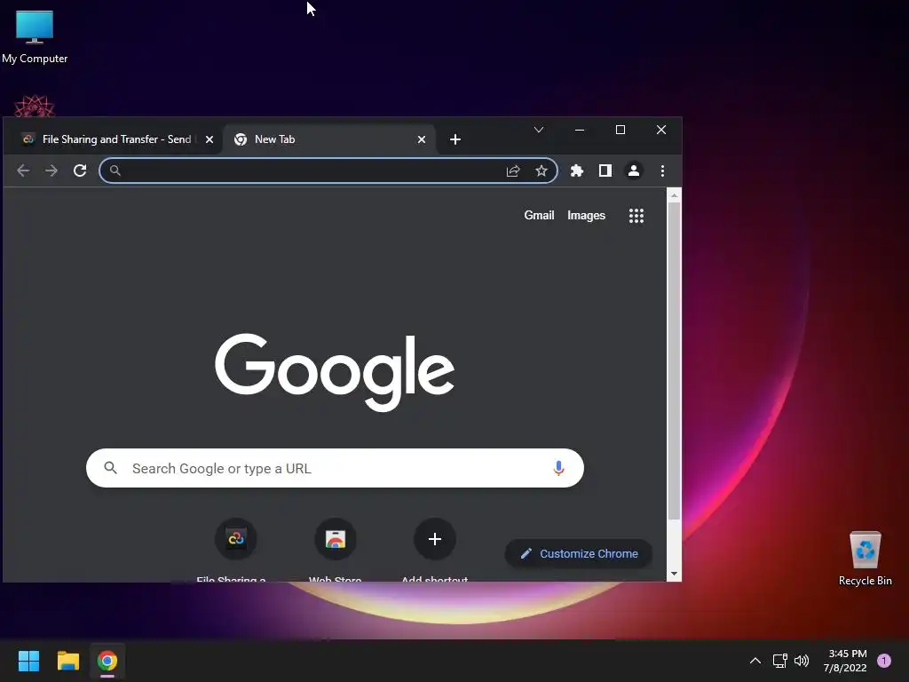This screenshot has height=682, width=909.
Task: Close the File Sharing and Transfer tab
Action: click(209, 139)
